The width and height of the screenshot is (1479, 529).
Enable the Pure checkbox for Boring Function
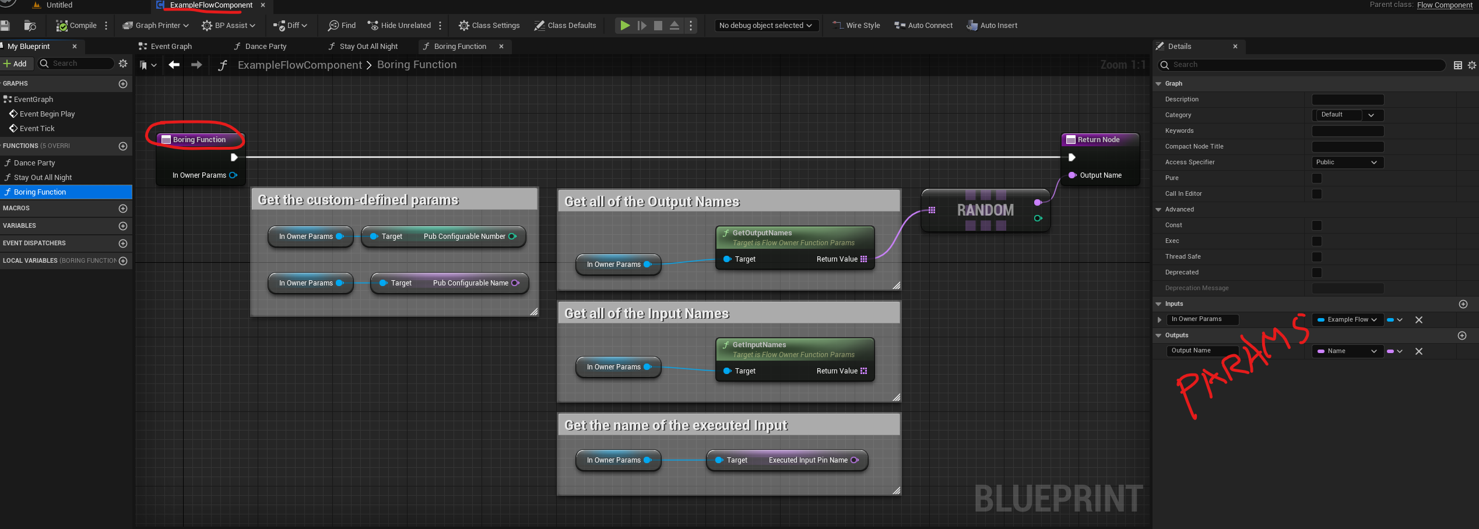click(x=1317, y=178)
